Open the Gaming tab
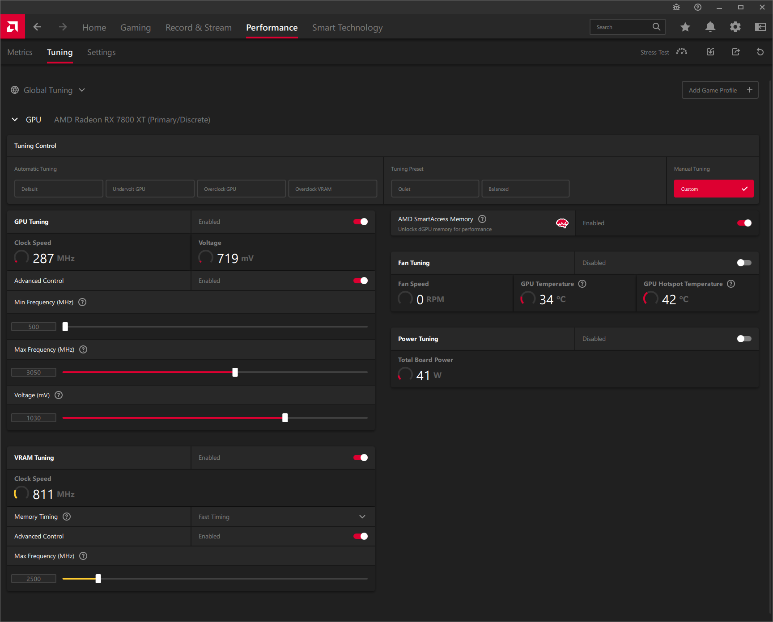 tap(136, 27)
